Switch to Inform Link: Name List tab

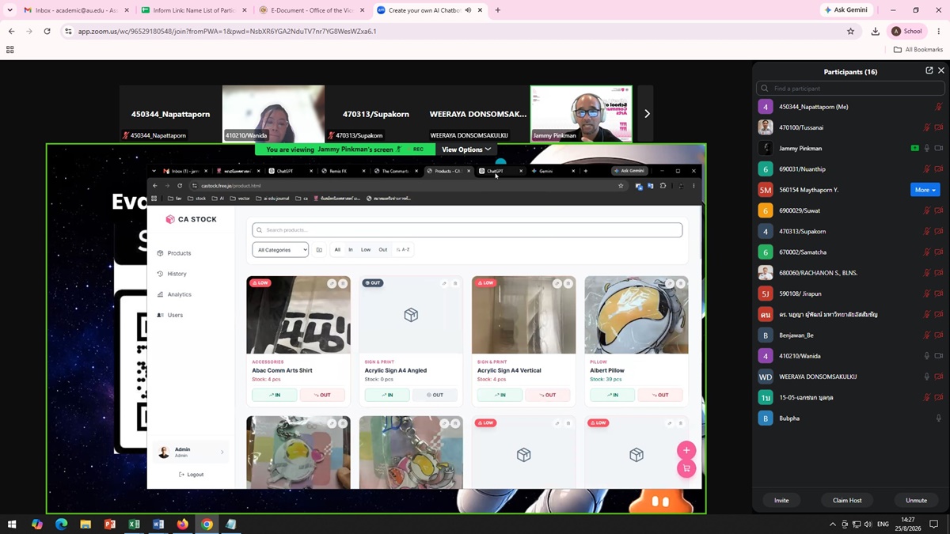coord(194,10)
